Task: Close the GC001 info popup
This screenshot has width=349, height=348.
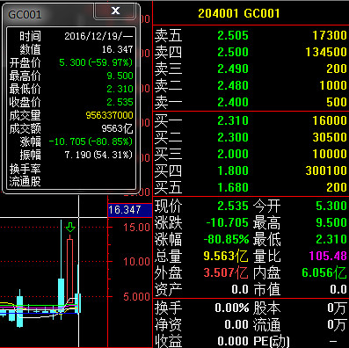Action: point(115,11)
